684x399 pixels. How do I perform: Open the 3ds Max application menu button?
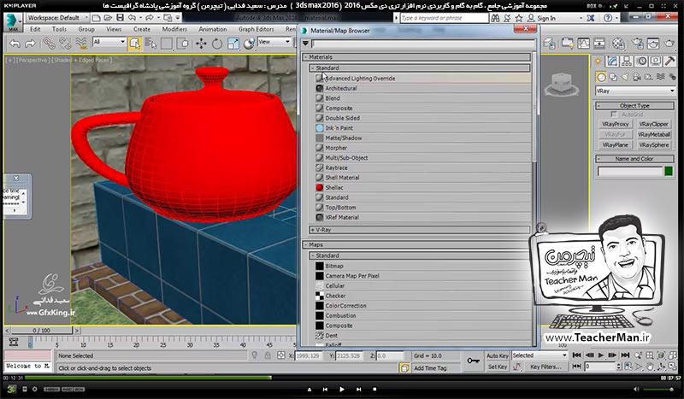point(12,22)
